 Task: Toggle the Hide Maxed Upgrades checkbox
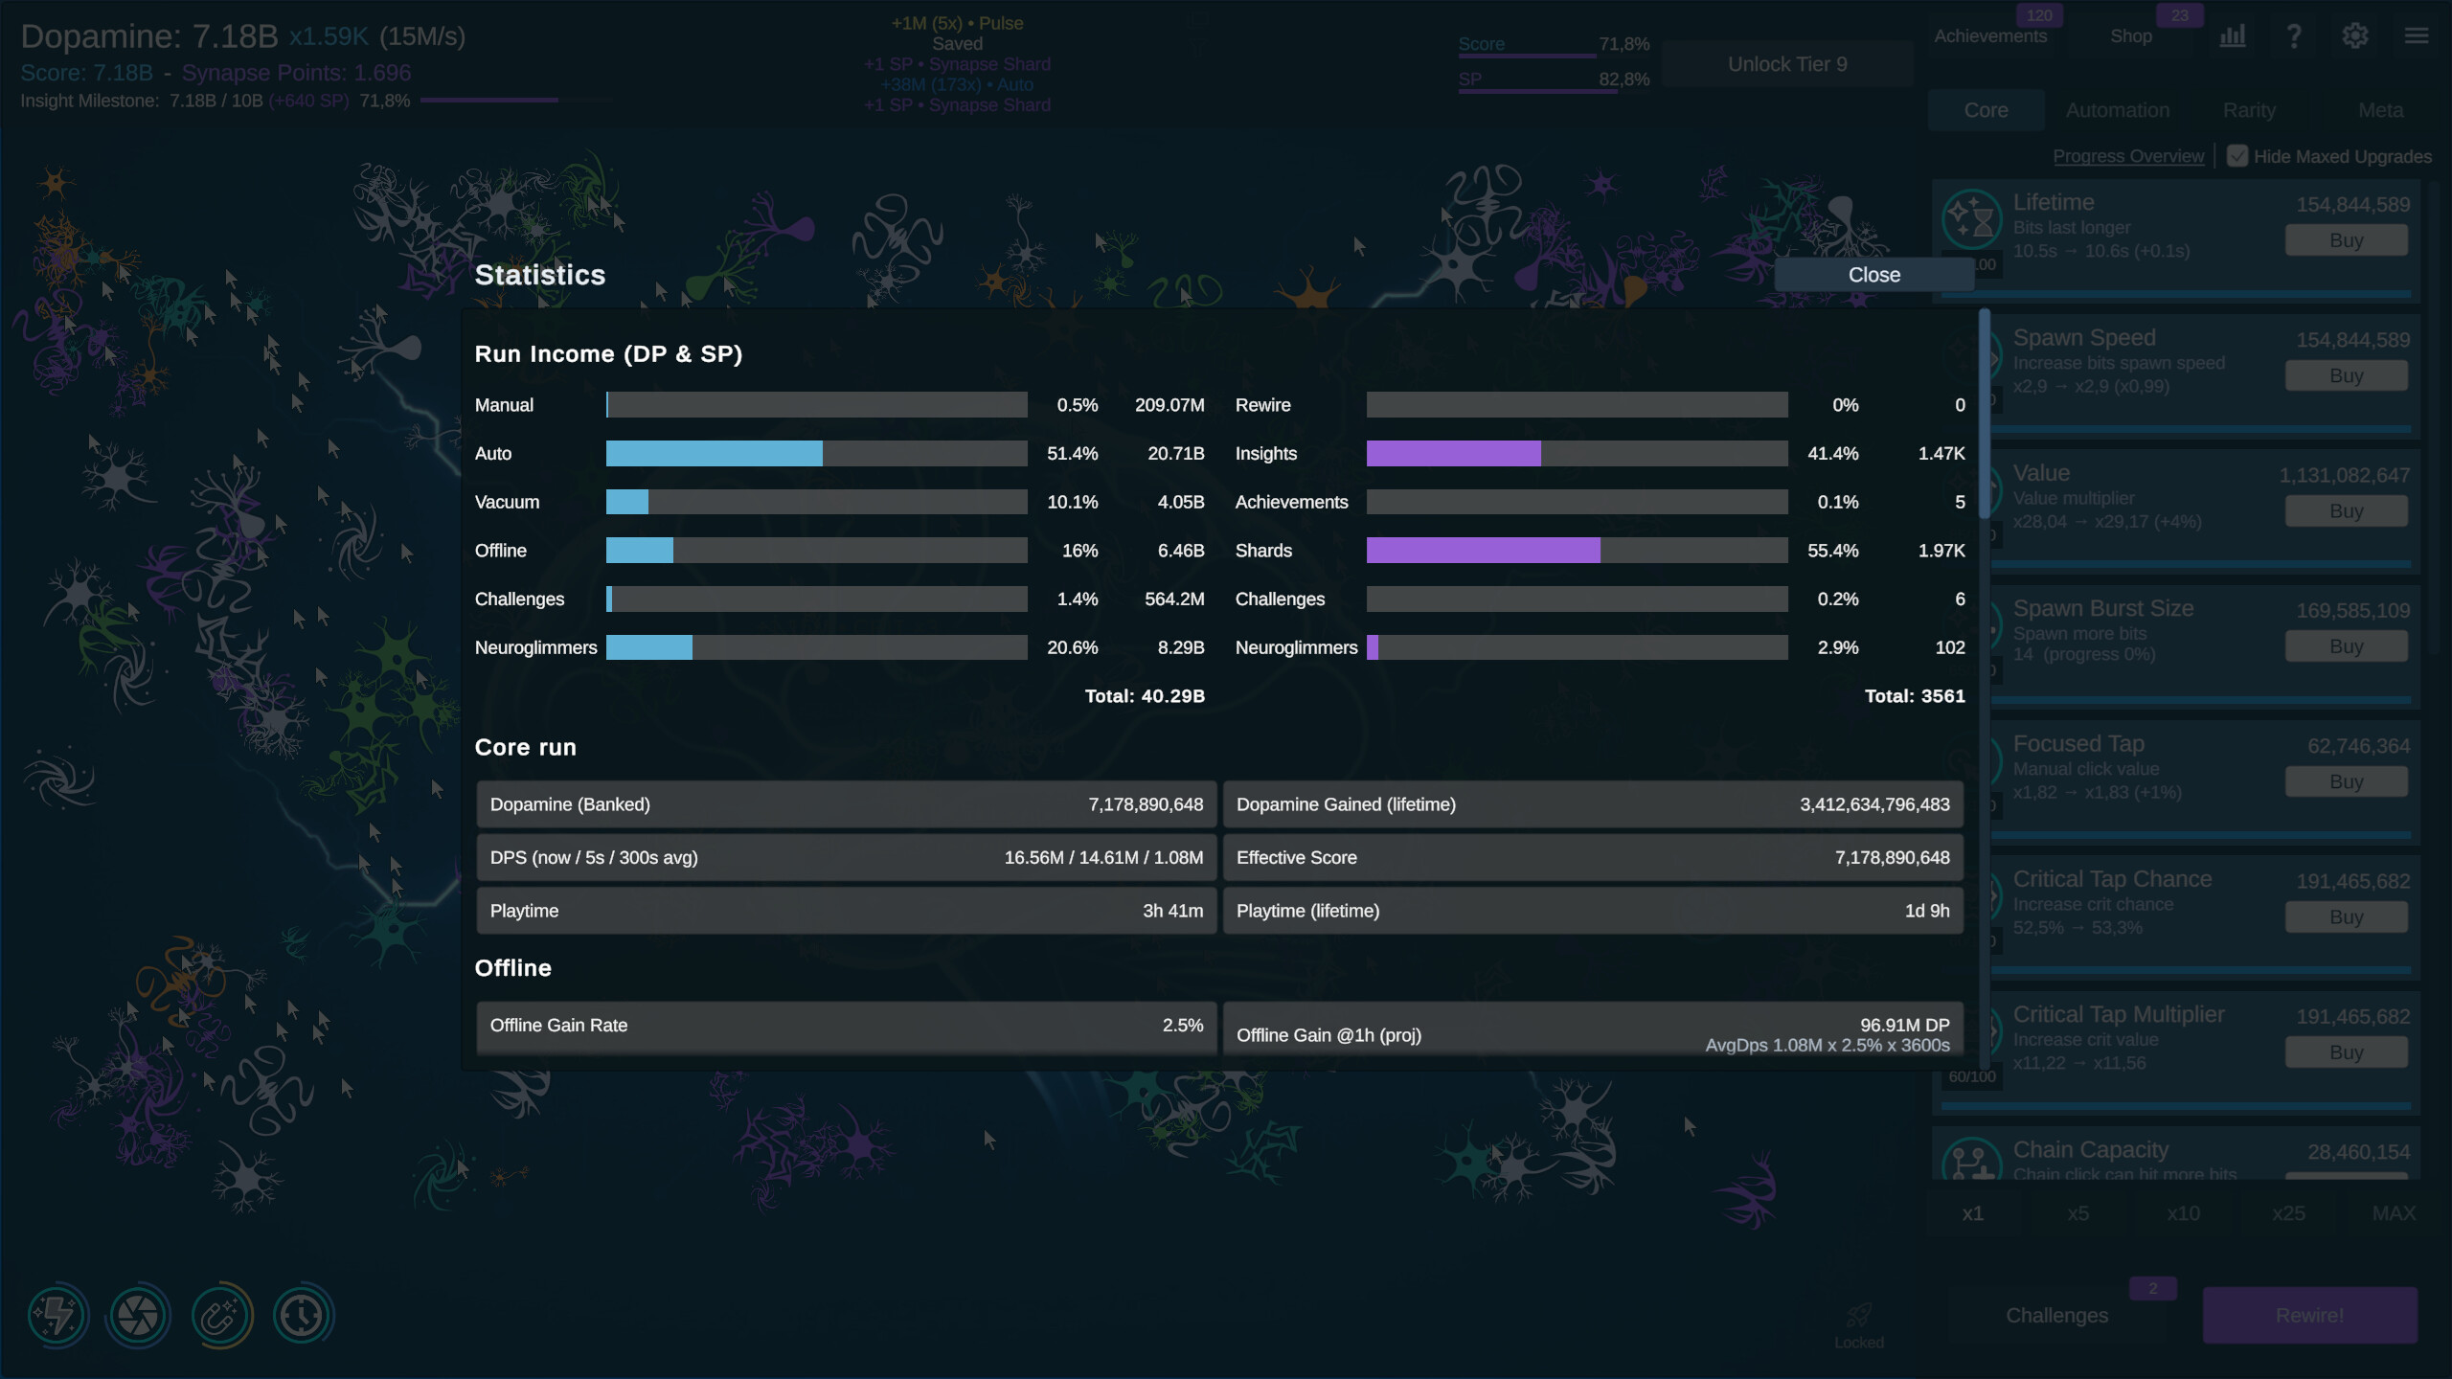pyautogui.click(x=2238, y=155)
